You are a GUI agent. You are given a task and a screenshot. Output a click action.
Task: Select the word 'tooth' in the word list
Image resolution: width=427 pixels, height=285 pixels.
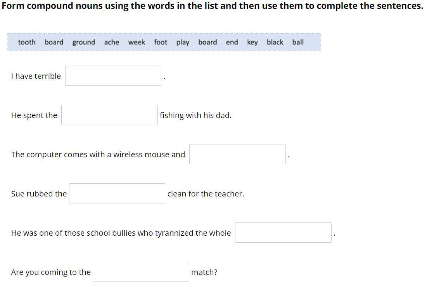27,42
